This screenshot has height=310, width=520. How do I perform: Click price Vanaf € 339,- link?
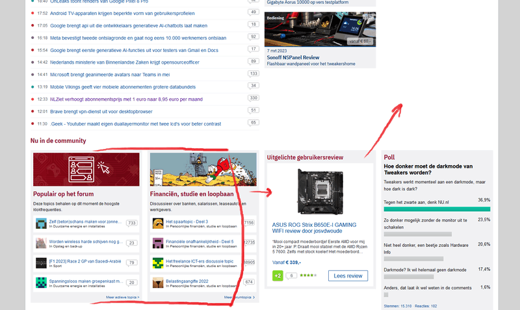click(287, 263)
